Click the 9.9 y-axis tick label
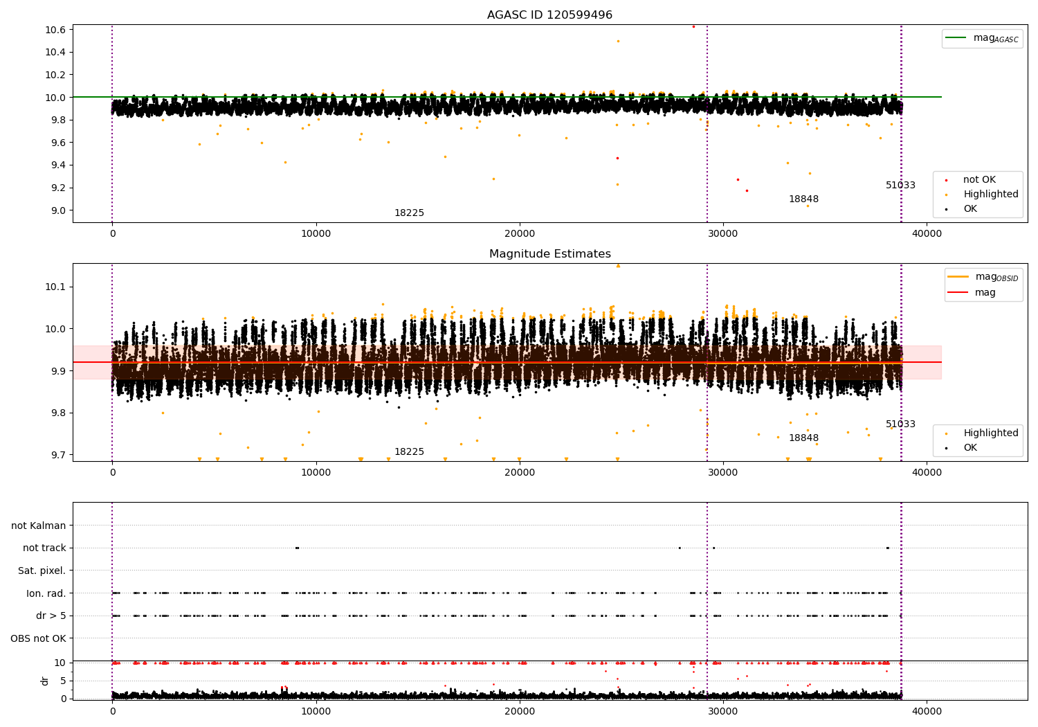Image resolution: width=1038 pixels, height=727 pixels. click(x=58, y=371)
